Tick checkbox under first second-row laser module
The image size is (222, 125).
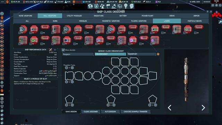(19, 44)
